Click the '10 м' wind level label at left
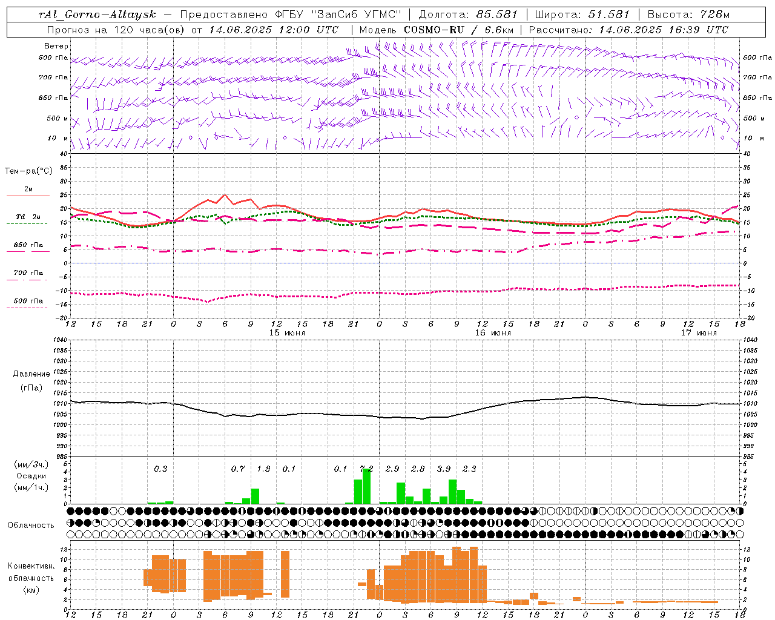 point(58,138)
